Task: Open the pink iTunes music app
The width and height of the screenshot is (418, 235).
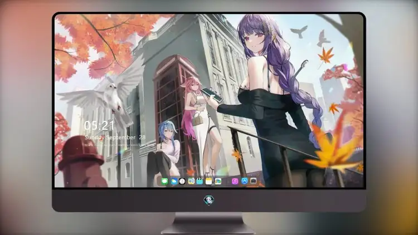Action: pos(235,181)
